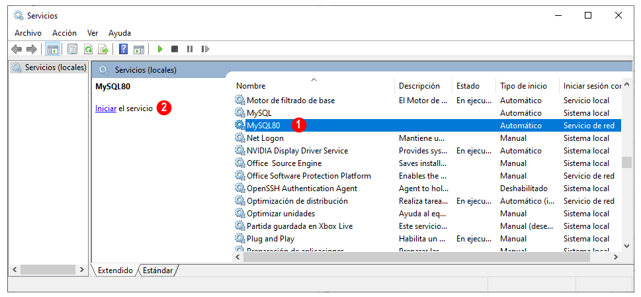This screenshot has width=641, height=297.
Task: Start service with green play icon
Action: click(160, 50)
